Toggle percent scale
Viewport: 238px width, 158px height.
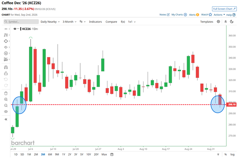click(225, 154)
